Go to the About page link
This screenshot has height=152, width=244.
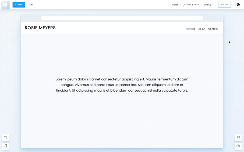click(202, 29)
